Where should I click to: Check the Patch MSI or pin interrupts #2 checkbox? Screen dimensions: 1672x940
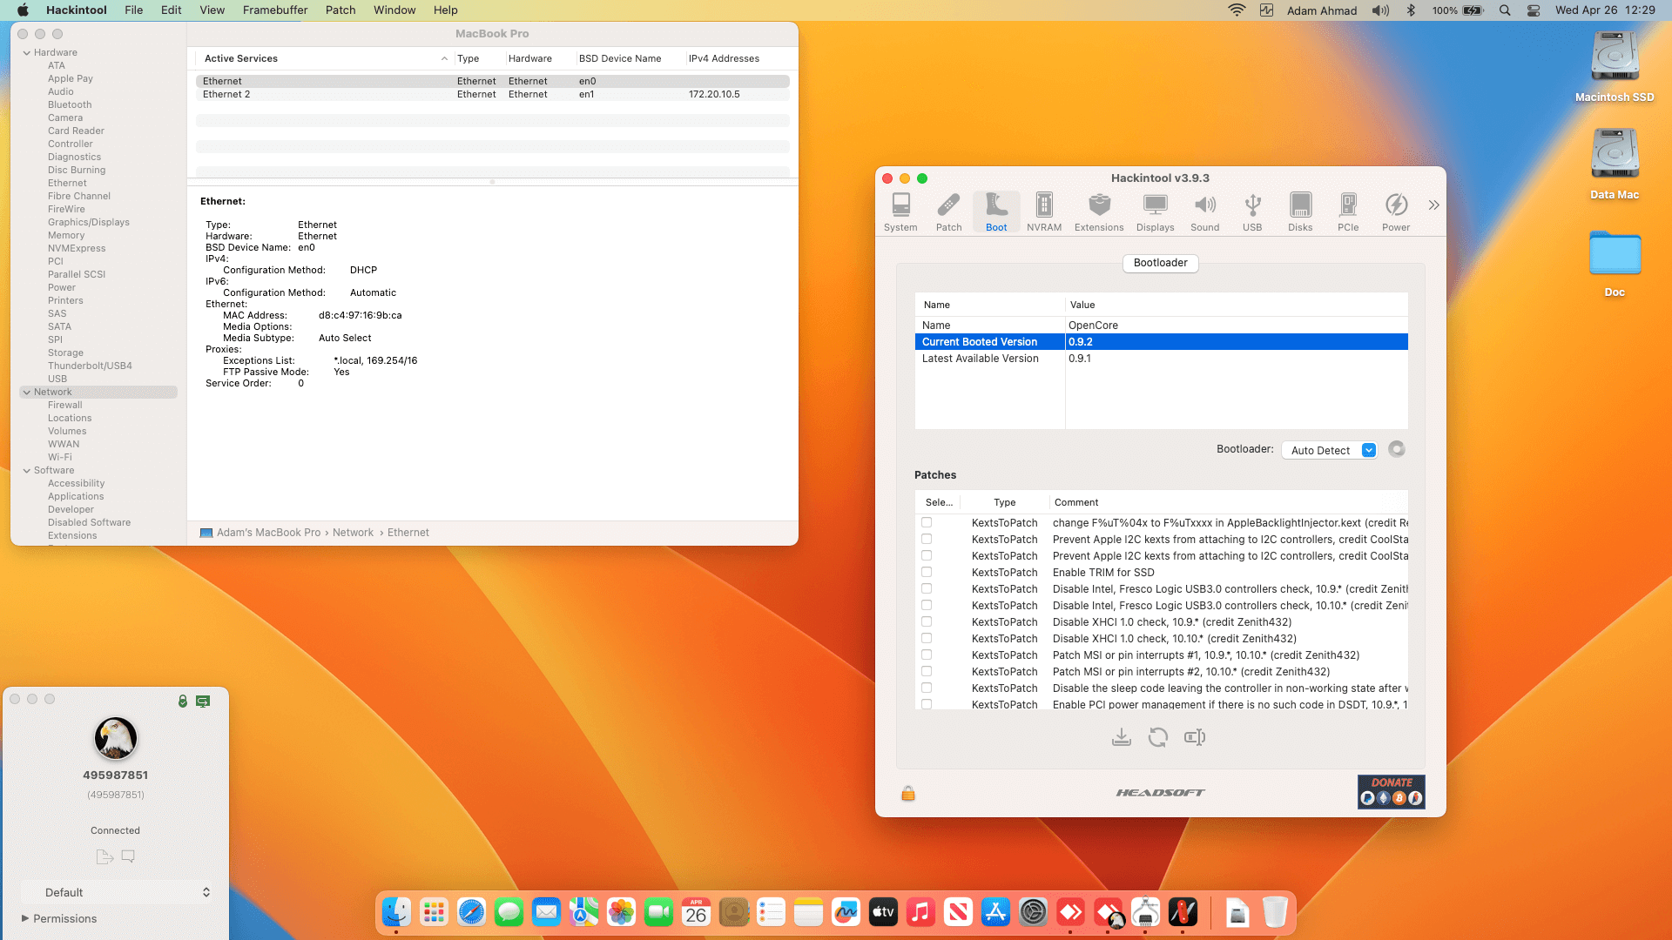coord(927,671)
